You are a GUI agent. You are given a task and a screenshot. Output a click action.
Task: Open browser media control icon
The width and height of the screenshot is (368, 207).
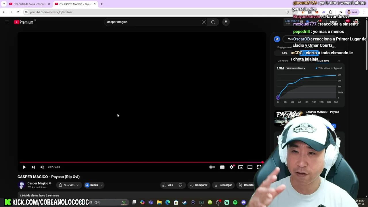tap(341, 12)
